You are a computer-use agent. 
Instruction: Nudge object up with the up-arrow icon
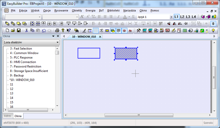(44, 23)
